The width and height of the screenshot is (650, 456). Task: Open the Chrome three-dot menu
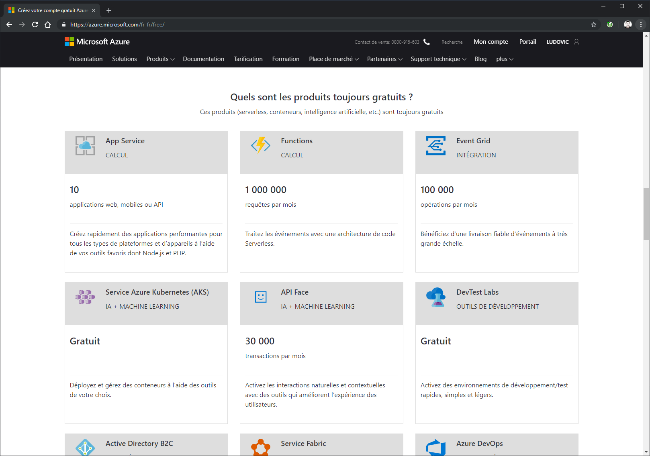pos(641,24)
